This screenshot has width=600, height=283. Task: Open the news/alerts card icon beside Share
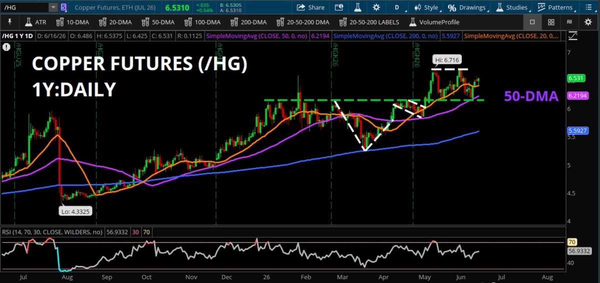click(339, 7)
